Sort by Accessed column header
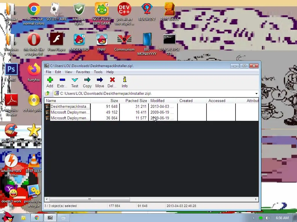This screenshot has height=222, width=297. tap(221, 101)
